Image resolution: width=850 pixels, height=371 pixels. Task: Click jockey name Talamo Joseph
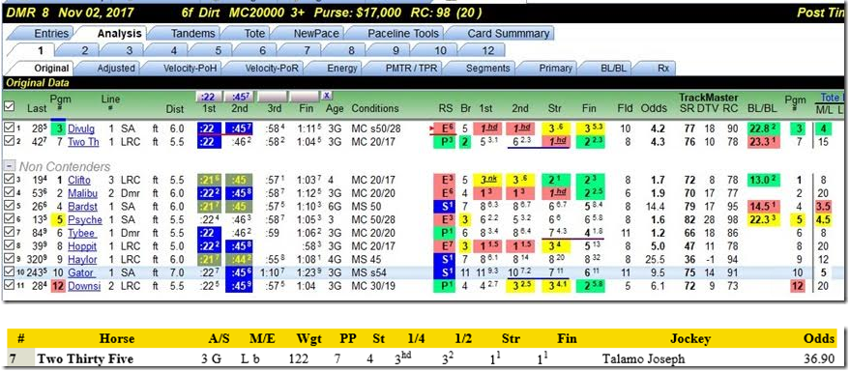pyautogui.click(x=644, y=358)
